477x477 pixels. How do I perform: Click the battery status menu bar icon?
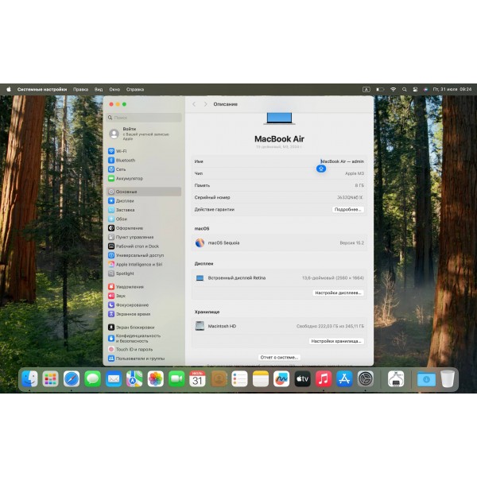[x=380, y=89]
